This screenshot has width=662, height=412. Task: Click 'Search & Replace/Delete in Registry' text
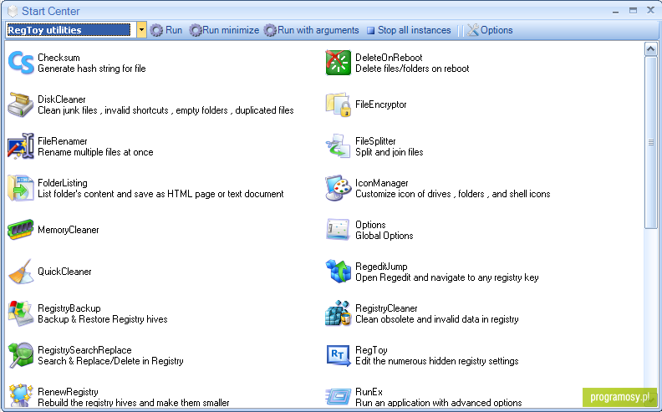pyautogui.click(x=110, y=361)
